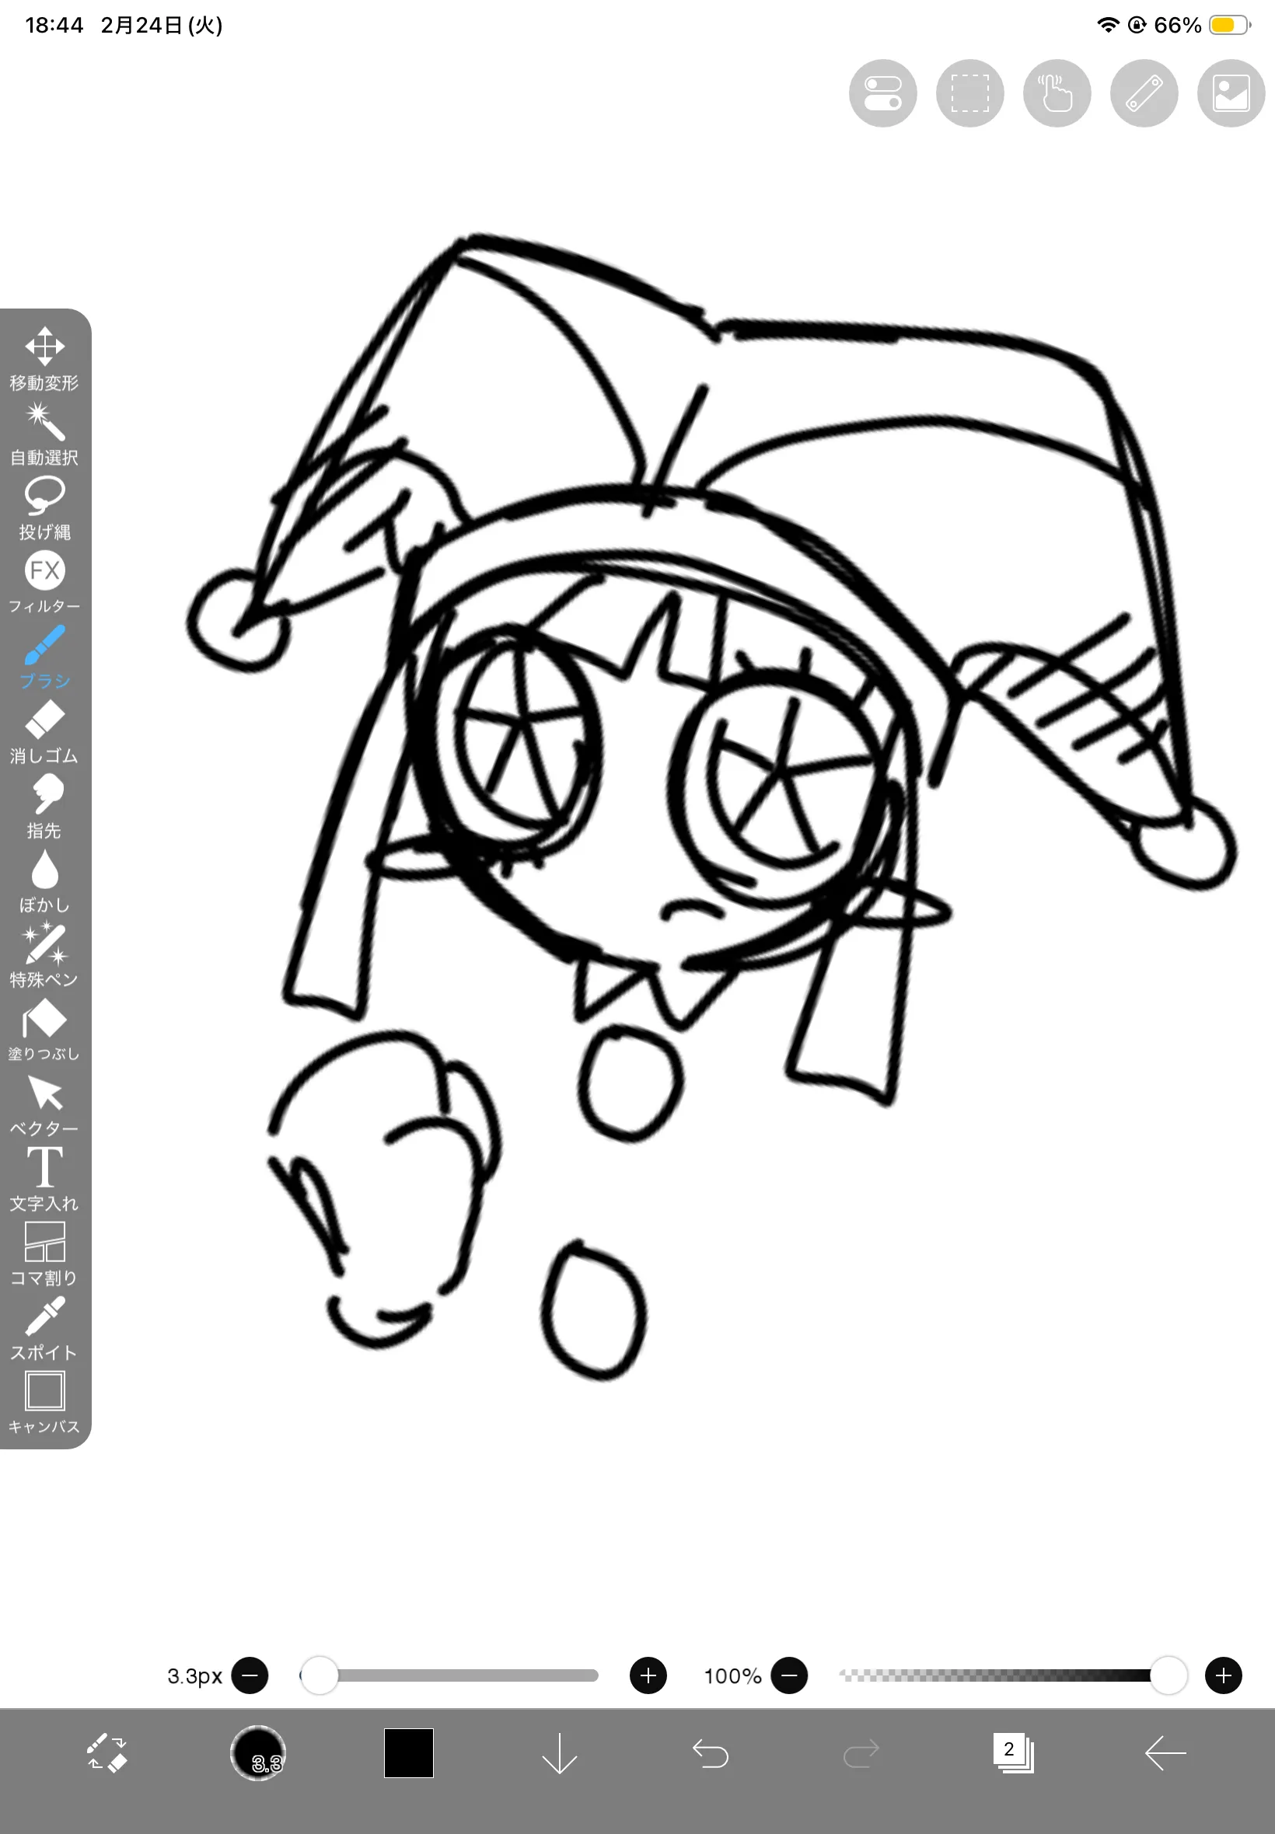Viewport: 1275px width, 1834px height.
Task: Select the Transform (移動変形) tool
Action: coord(45,358)
